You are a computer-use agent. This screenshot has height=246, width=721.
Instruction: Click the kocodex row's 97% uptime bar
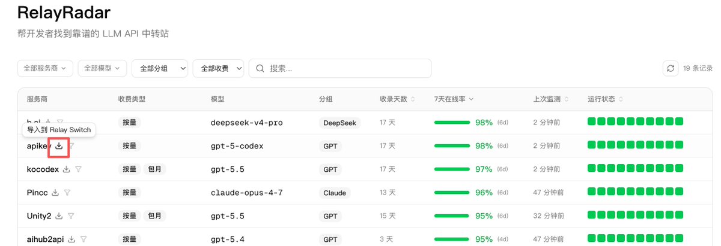coord(452,169)
